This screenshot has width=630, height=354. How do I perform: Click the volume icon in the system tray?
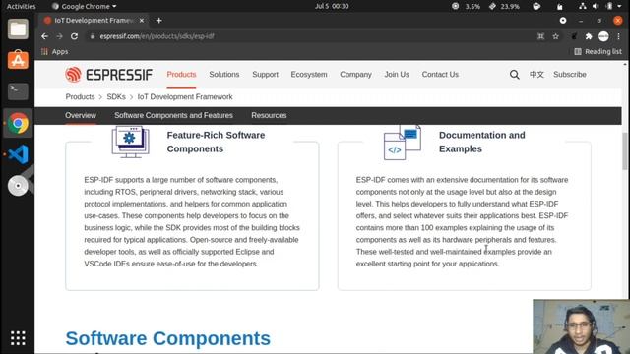[596, 6]
